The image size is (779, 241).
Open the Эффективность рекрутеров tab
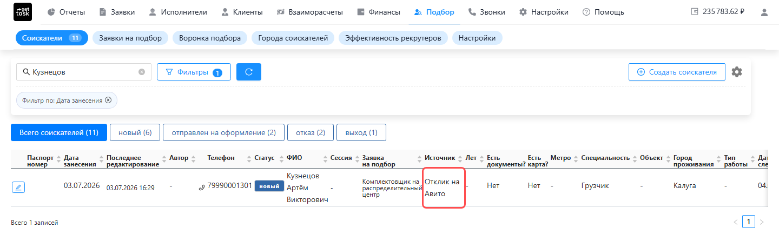(x=393, y=38)
